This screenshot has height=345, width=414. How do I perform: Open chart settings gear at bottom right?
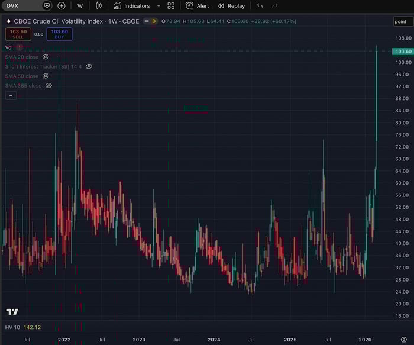click(x=403, y=340)
